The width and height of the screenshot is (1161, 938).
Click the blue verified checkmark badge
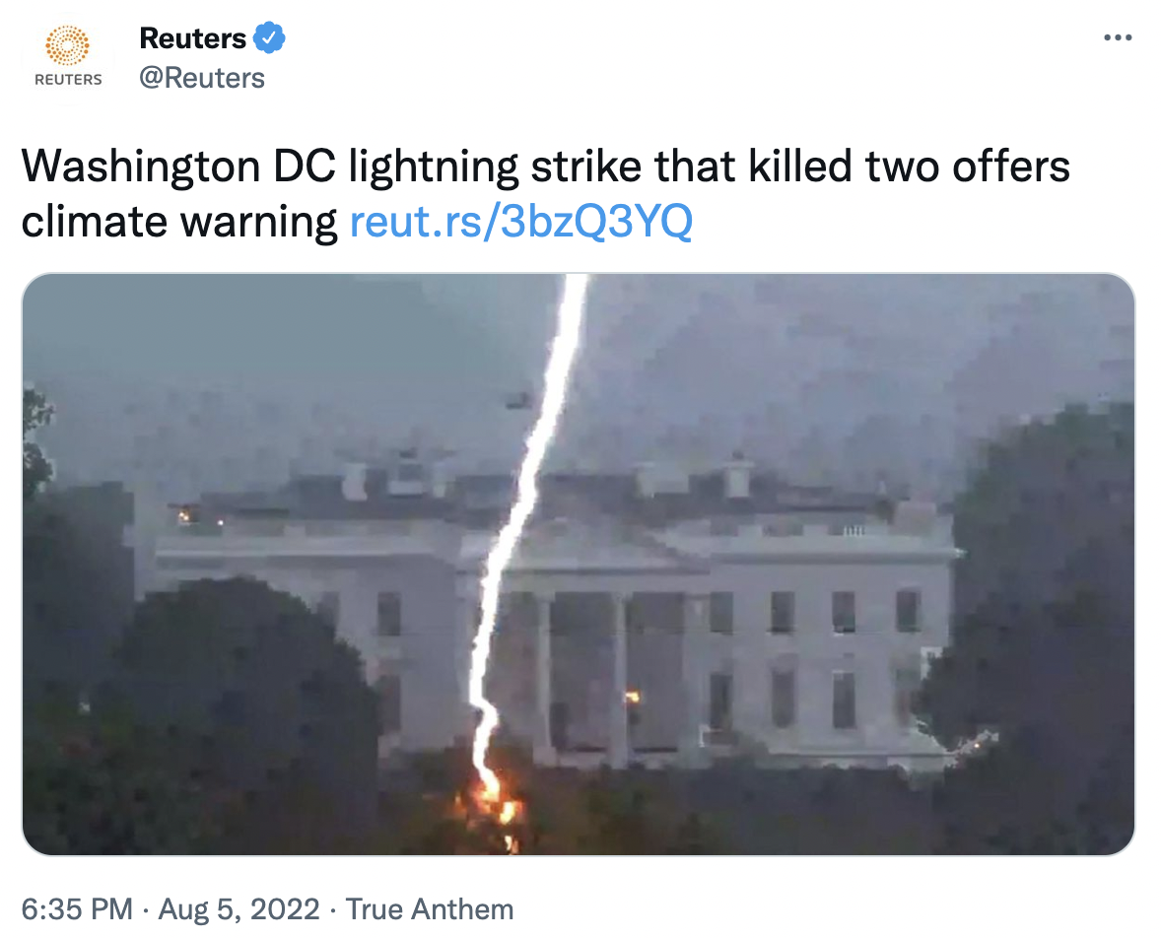tap(269, 37)
